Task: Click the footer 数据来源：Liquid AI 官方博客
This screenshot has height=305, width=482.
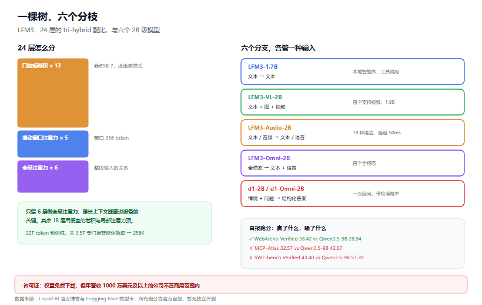Action: tap(115, 299)
